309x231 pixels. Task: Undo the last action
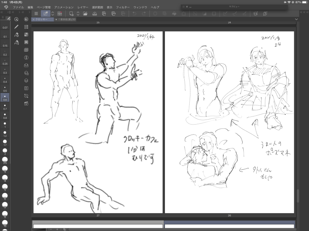134,13
